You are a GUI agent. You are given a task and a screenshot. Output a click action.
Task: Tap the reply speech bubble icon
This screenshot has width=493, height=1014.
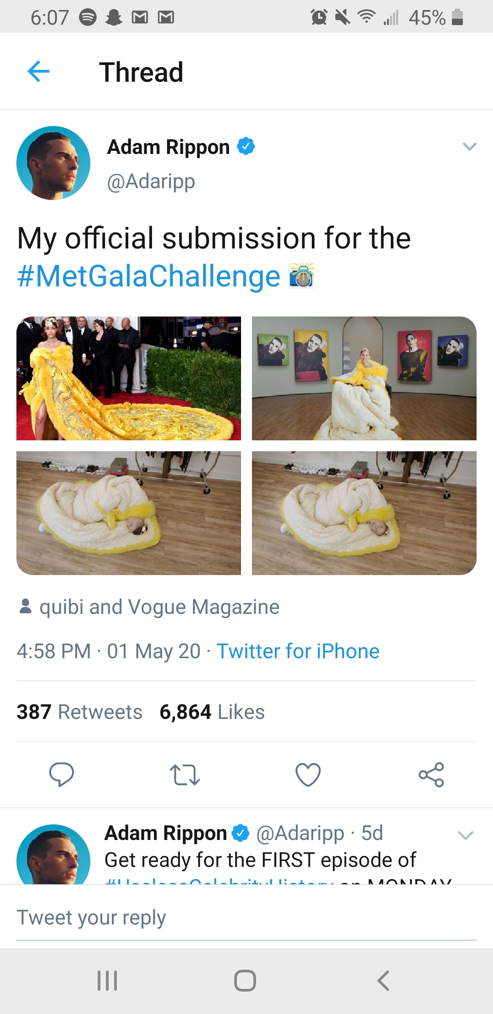point(61,774)
